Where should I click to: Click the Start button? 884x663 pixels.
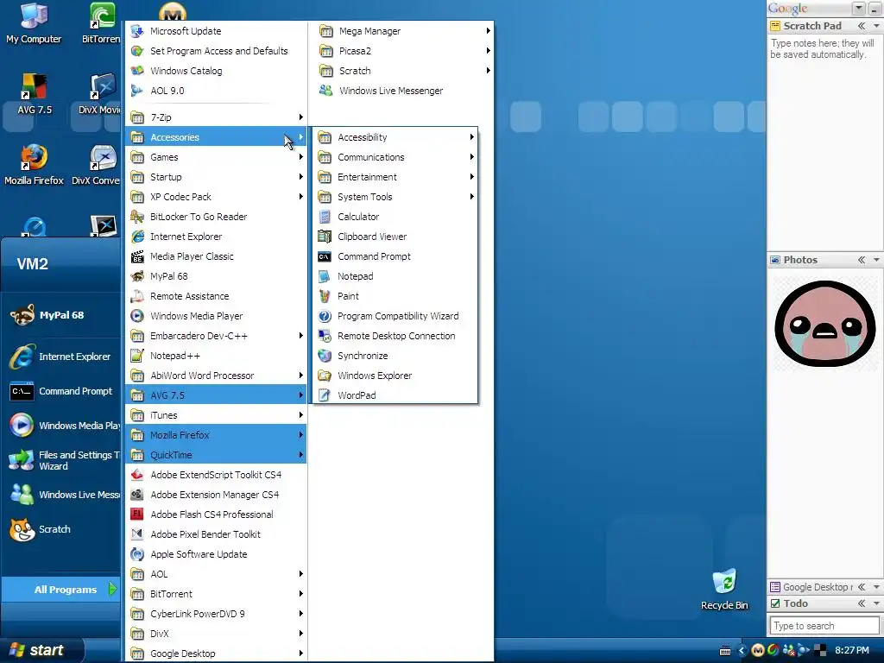pyautogui.click(x=41, y=650)
